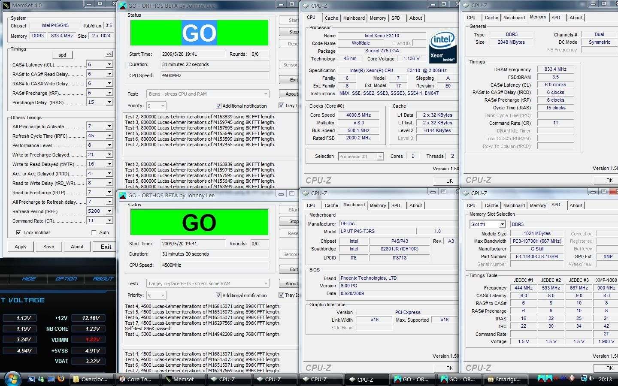Click the Part Number F3-14400CL8-1GBPI field
Image resolution: width=618 pixels, height=386 pixels.
click(x=537, y=256)
